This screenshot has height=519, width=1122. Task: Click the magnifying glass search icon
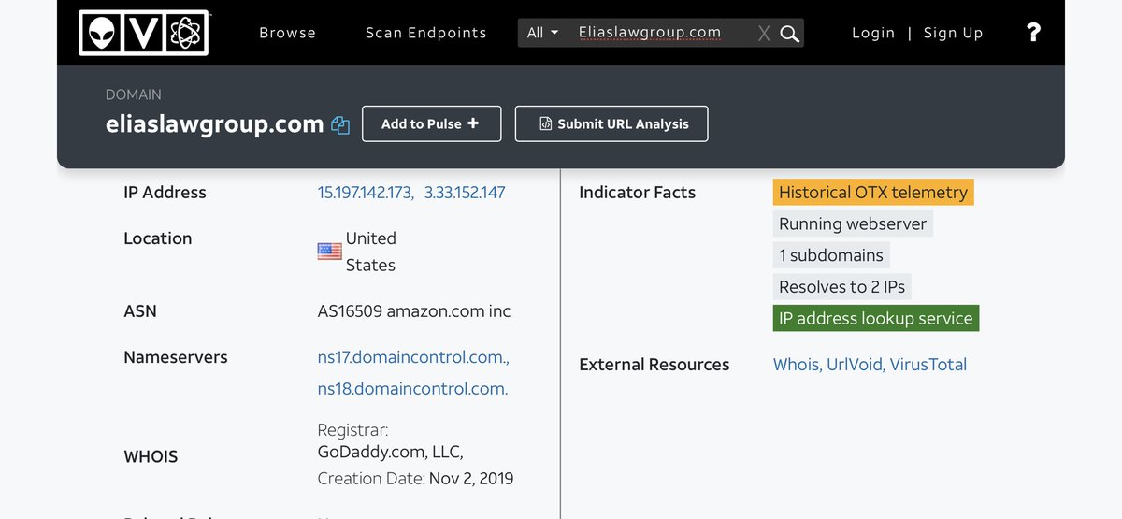pyautogui.click(x=790, y=34)
